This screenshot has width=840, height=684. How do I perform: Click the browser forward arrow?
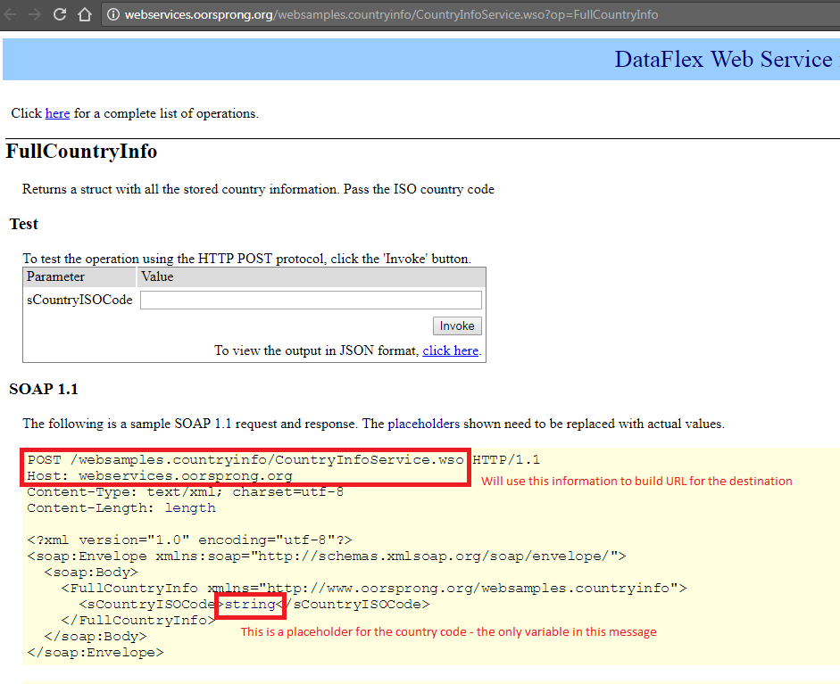[x=36, y=14]
